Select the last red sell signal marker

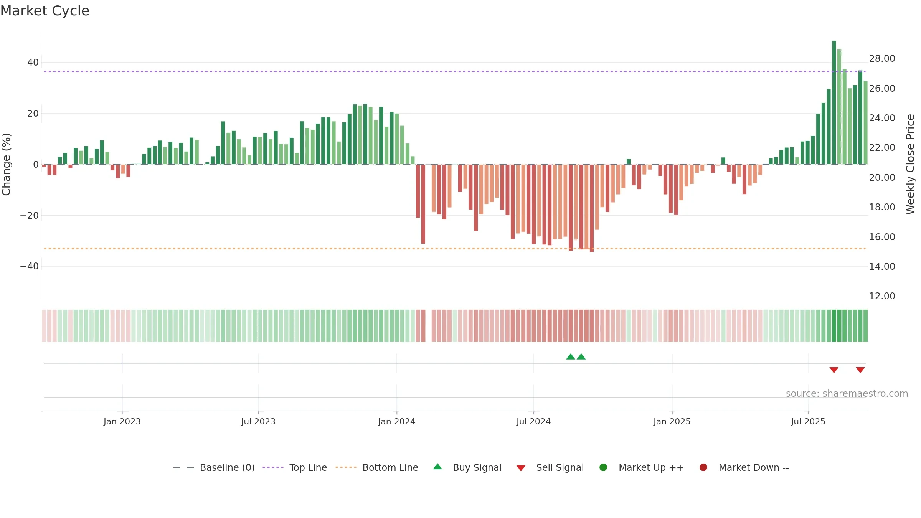click(x=860, y=370)
